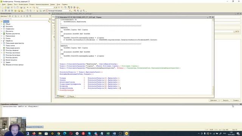Click the 1C yellow taskbar icon
242x136 pixels.
[x=126, y=133]
